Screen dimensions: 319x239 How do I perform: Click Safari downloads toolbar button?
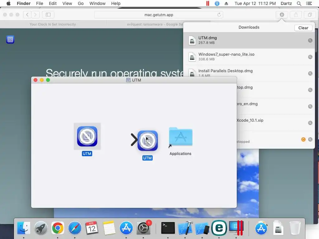point(282,15)
